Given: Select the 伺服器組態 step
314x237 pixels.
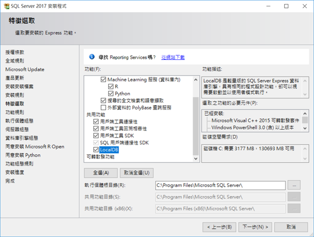Looking at the screenshot, I should tap(17, 129).
